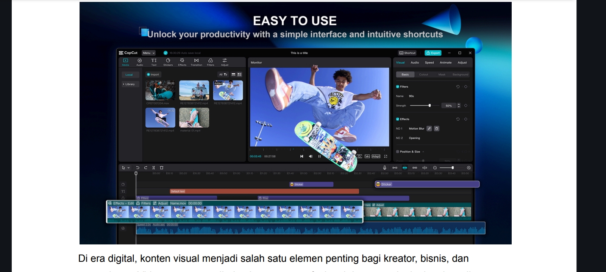Click the microphone record voiceover icon
The width and height of the screenshot is (606, 272).
pos(384,168)
